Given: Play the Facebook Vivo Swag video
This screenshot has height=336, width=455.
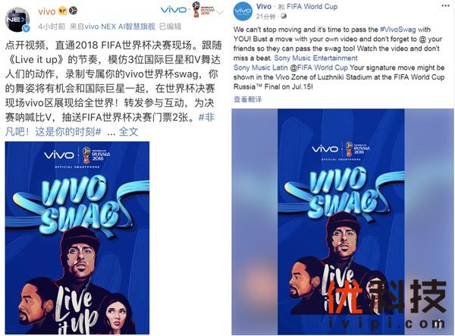Looking at the screenshot, I should coord(343,222).
